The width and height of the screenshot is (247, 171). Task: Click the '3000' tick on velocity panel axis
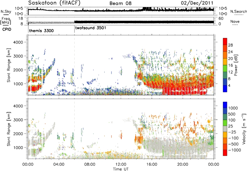[18, 120]
